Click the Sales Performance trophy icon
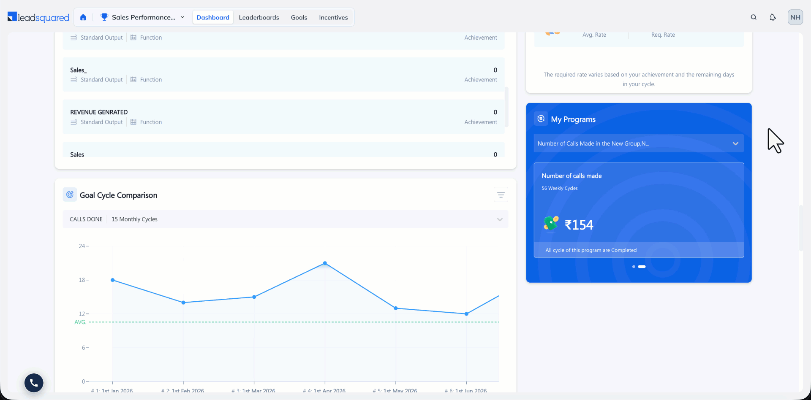This screenshot has height=400, width=811. [104, 17]
